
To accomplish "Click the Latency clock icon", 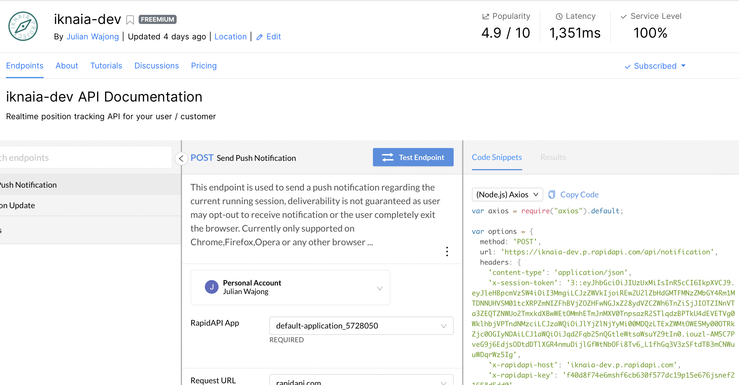I will 559,16.
